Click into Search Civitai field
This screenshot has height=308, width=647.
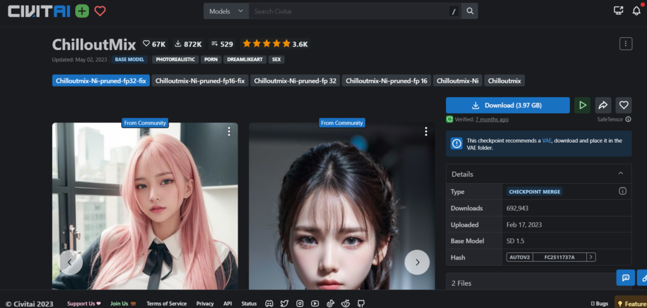349,11
